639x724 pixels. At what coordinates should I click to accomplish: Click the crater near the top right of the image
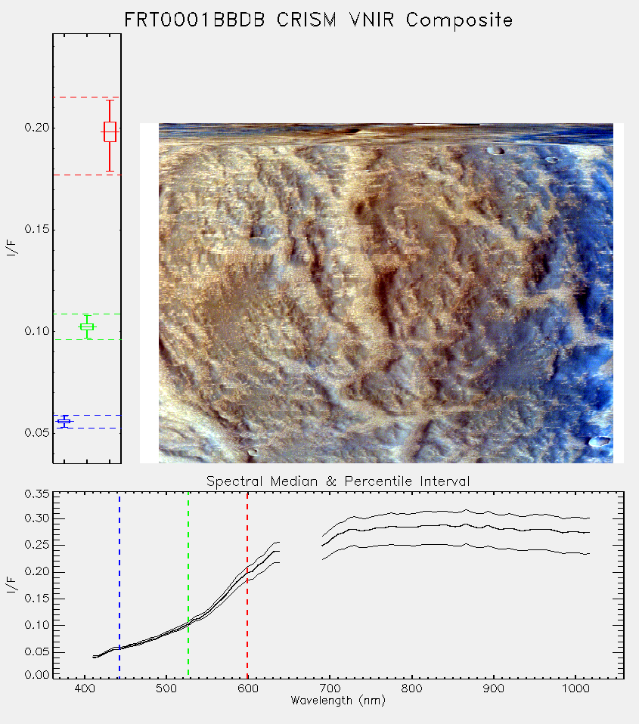[495, 150]
